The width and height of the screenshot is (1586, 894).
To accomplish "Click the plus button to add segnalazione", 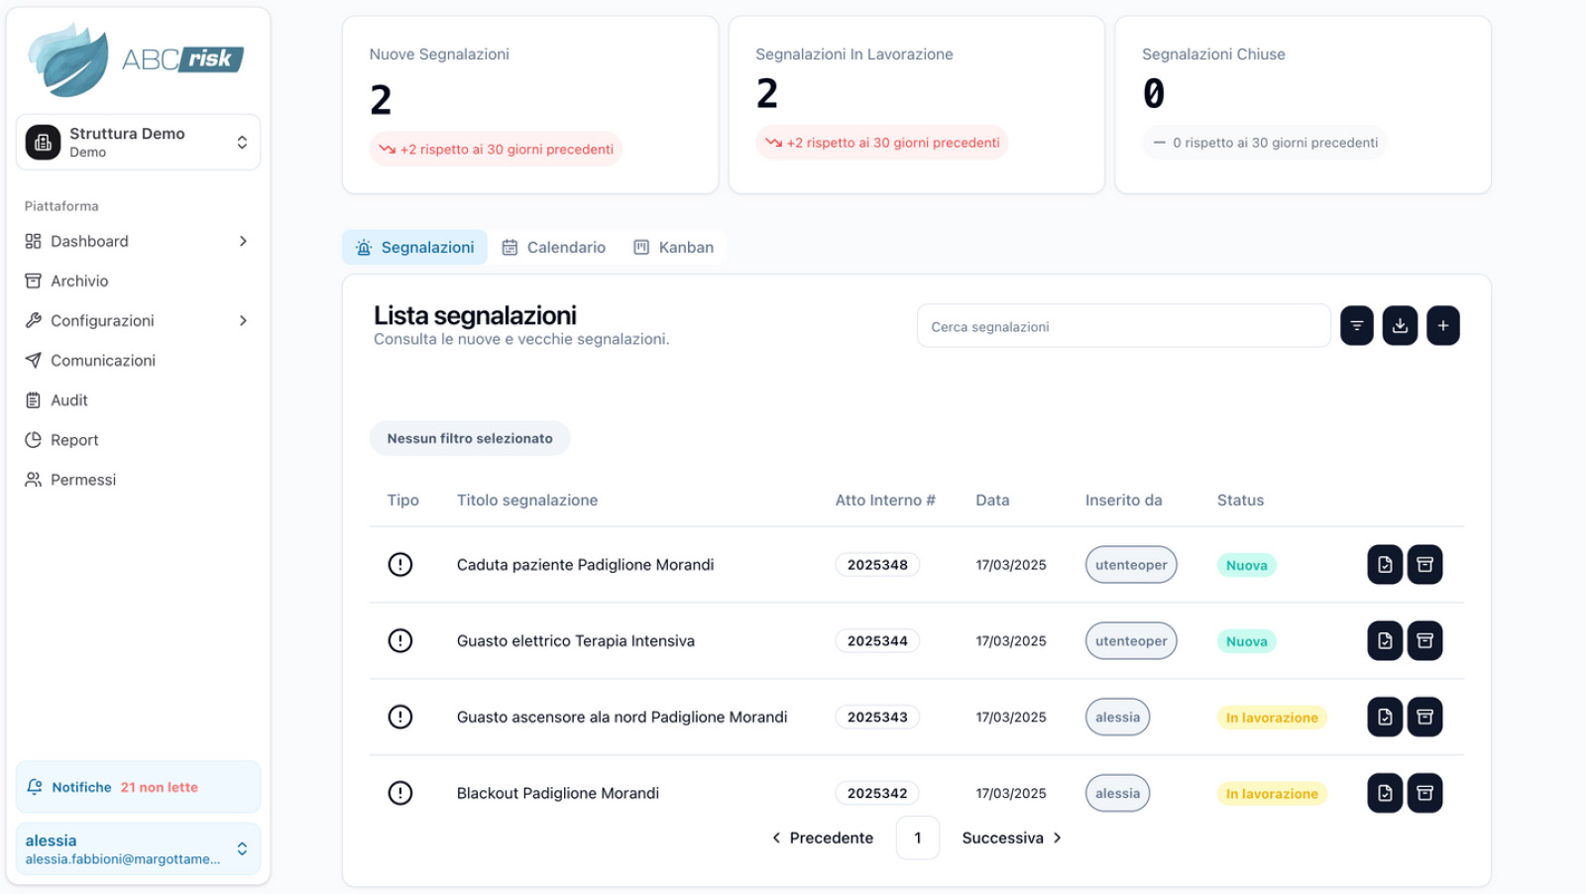I will 1442,326.
